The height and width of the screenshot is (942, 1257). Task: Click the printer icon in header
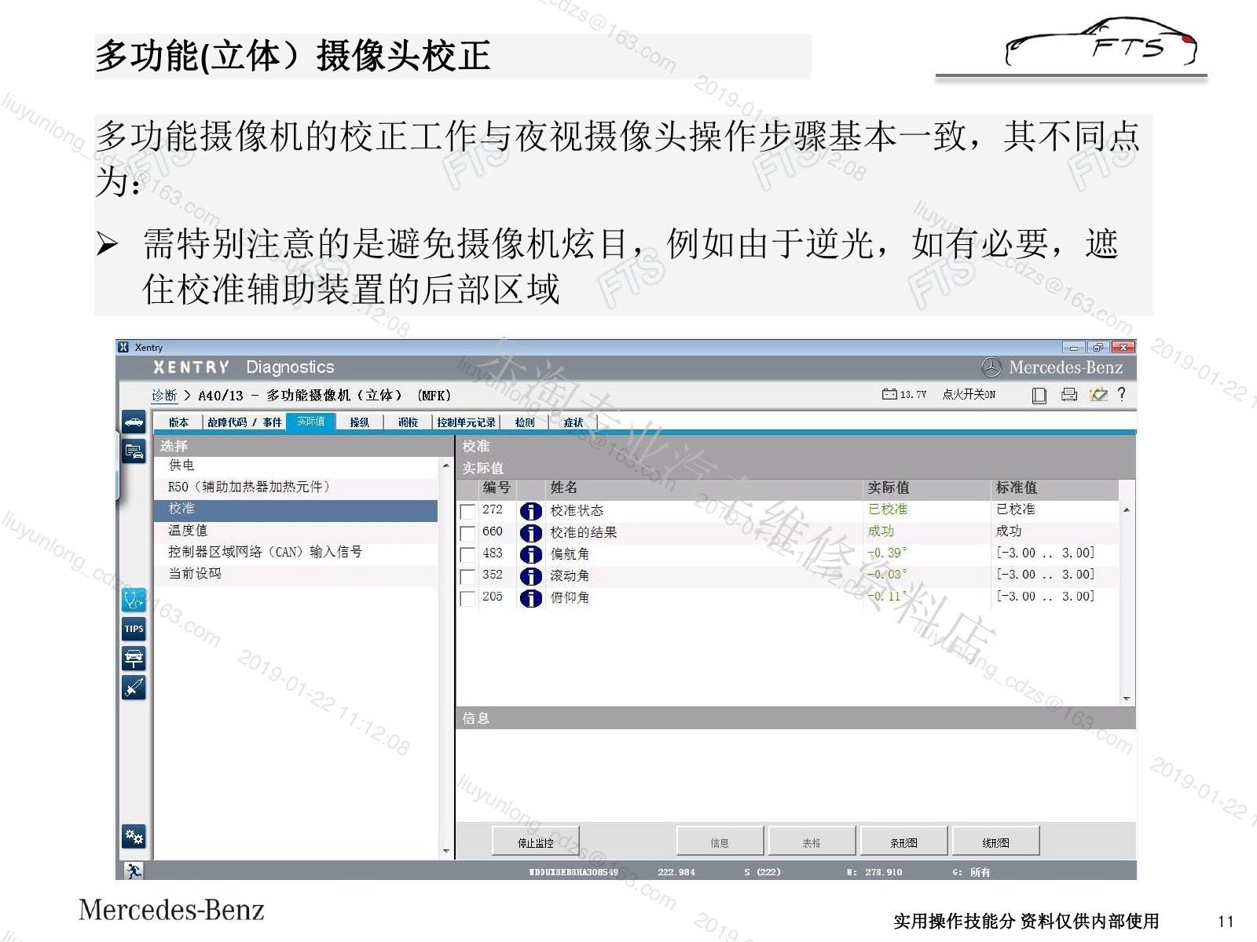pyautogui.click(x=1068, y=394)
